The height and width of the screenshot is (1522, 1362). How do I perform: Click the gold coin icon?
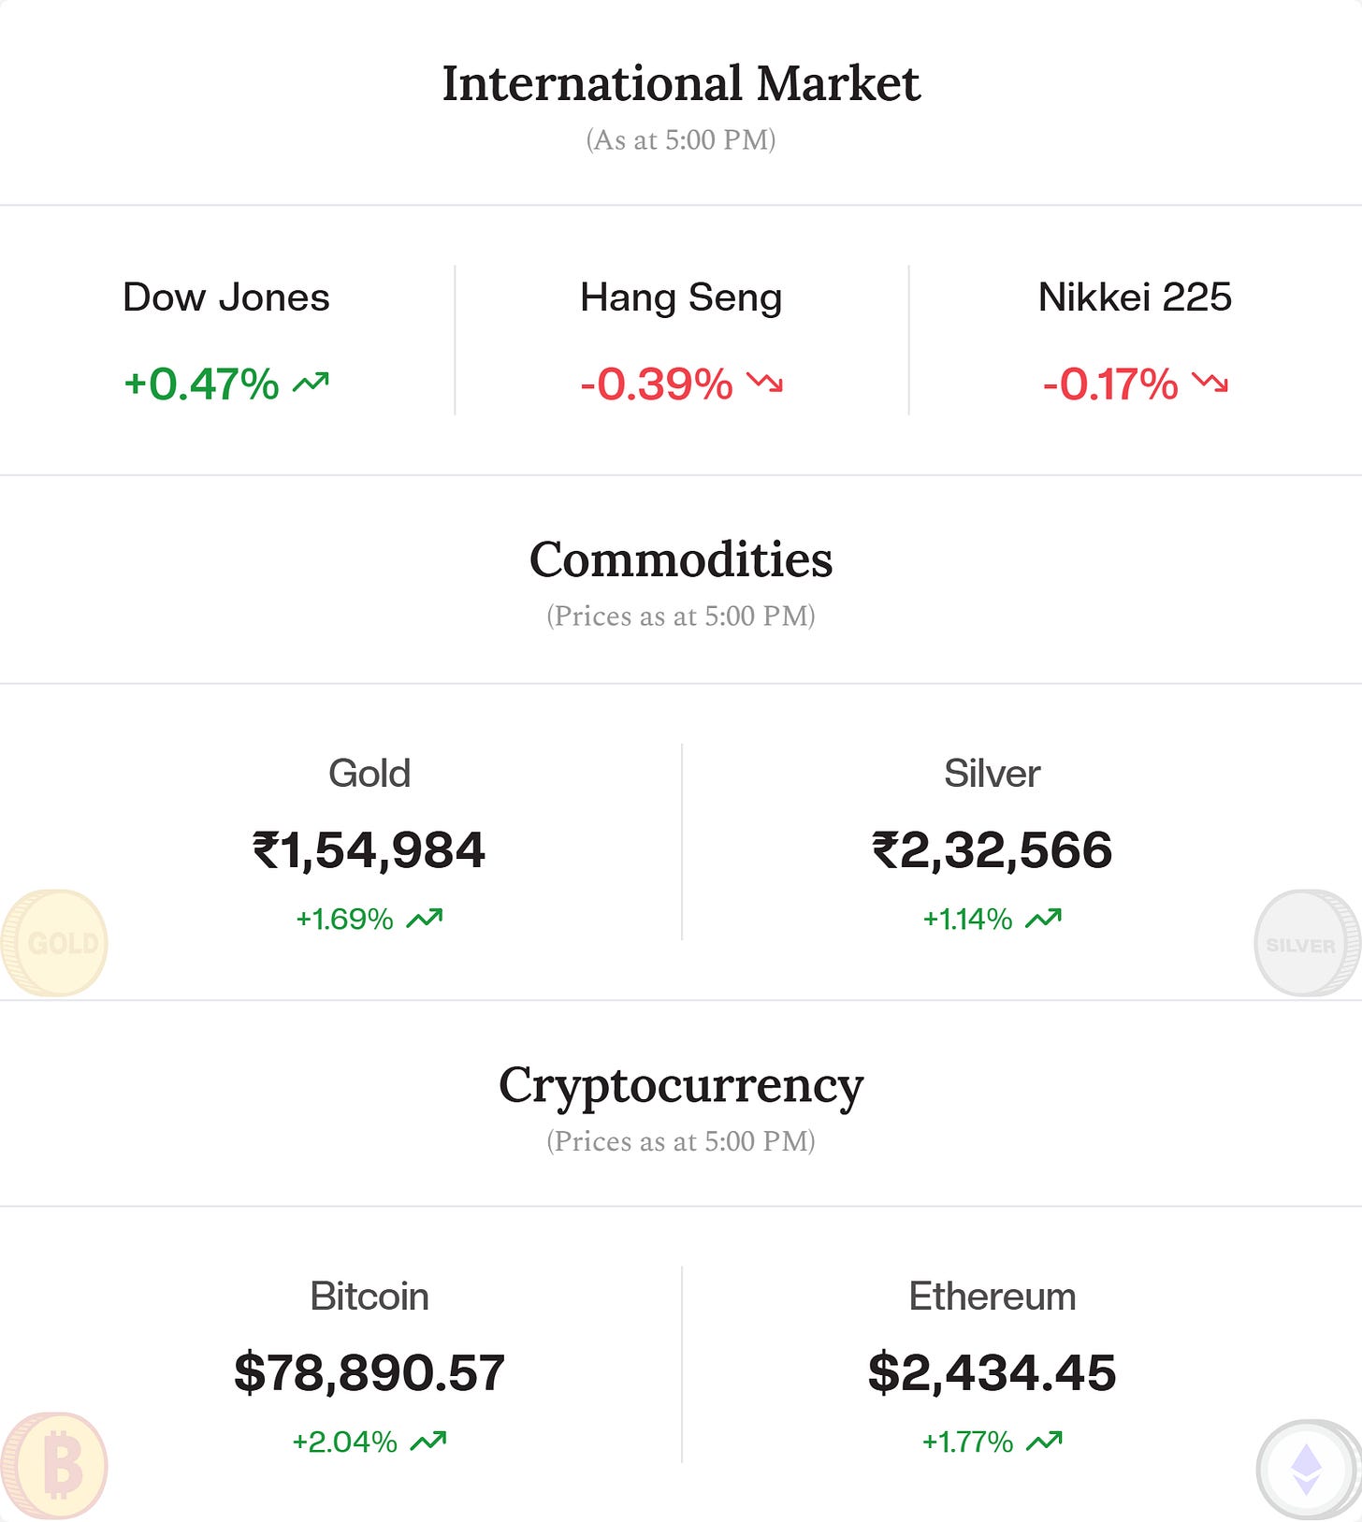pos(54,942)
